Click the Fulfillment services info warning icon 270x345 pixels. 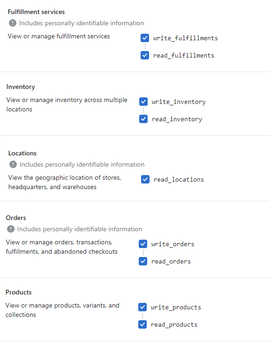13,23
